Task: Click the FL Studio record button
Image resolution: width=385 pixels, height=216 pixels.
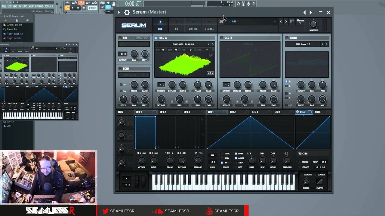Action: coord(84,8)
